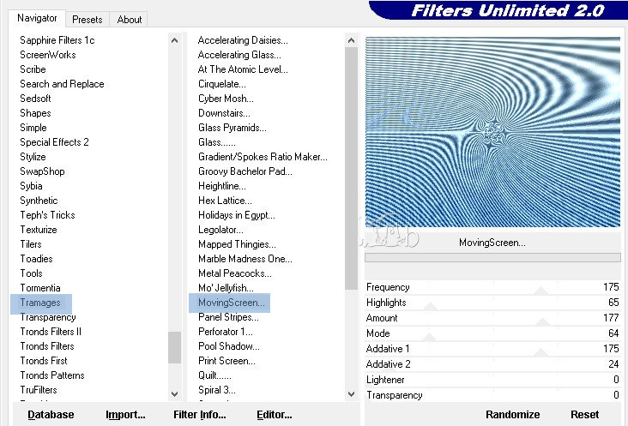The image size is (628, 426).
Task: Open the About tab
Action: tap(129, 19)
